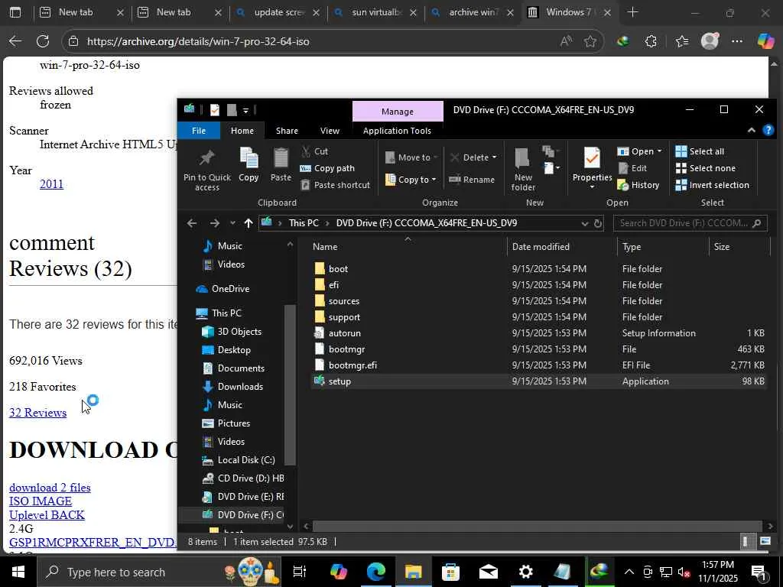Select This PC in navigation pane
Screen dimensions: 783x587
(x=226, y=313)
